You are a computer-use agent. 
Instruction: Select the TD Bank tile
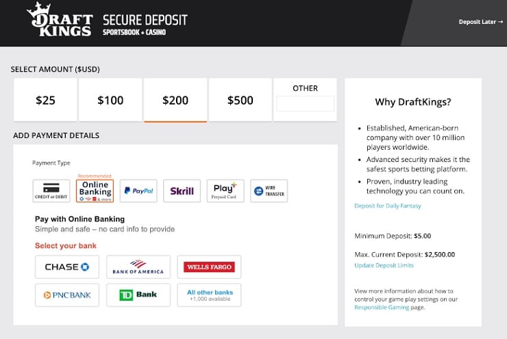[x=138, y=295]
